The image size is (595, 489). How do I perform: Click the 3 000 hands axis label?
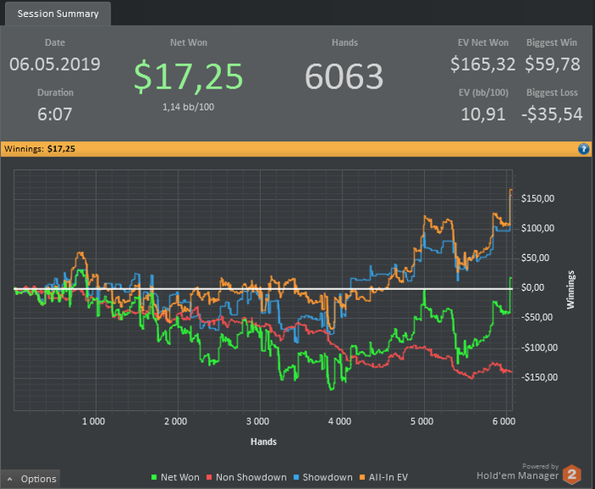[258, 421]
